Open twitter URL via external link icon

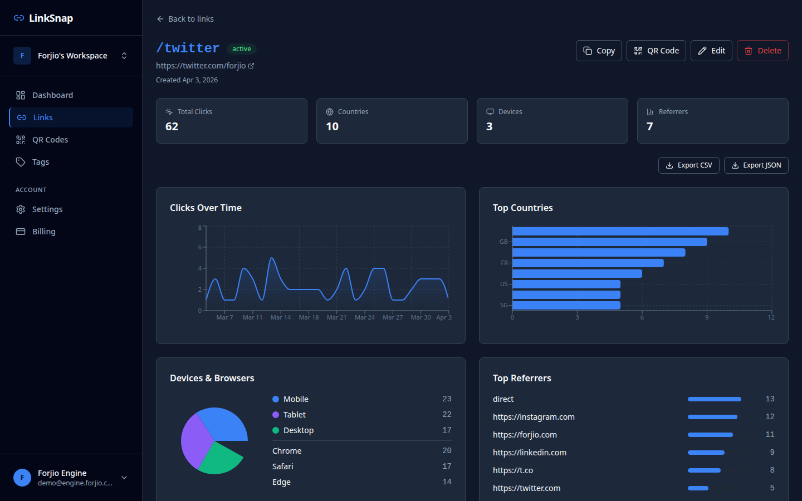coord(252,65)
